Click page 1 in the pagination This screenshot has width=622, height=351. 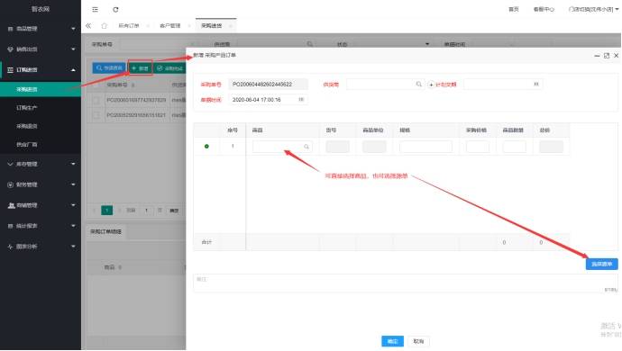click(x=106, y=211)
